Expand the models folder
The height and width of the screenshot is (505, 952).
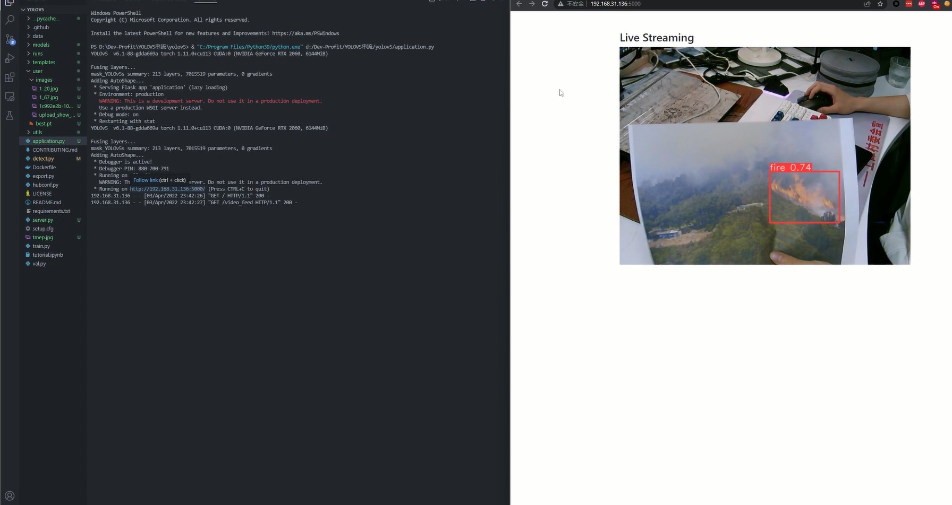[x=53, y=45]
